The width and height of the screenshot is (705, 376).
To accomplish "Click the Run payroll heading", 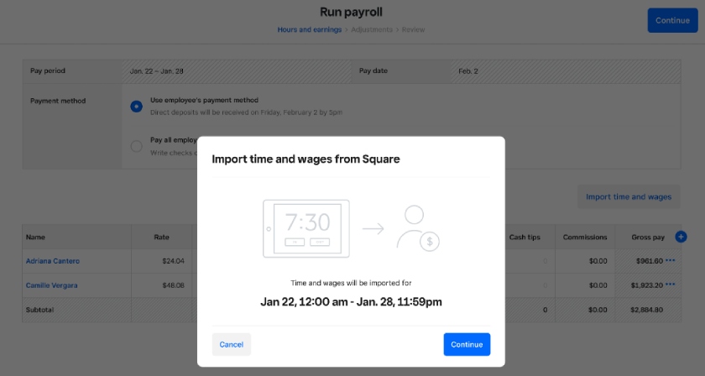I will (351, 12).
